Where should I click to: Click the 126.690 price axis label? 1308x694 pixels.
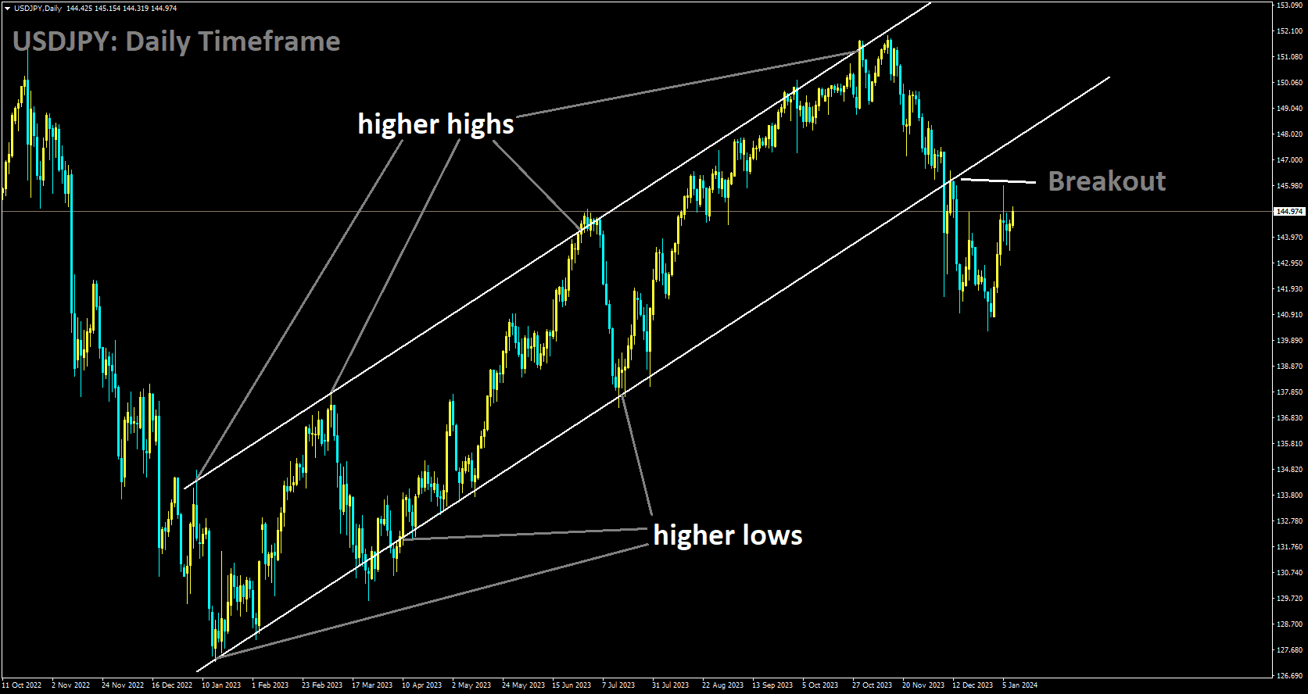pyautogui.click(x=1289, y=676)
